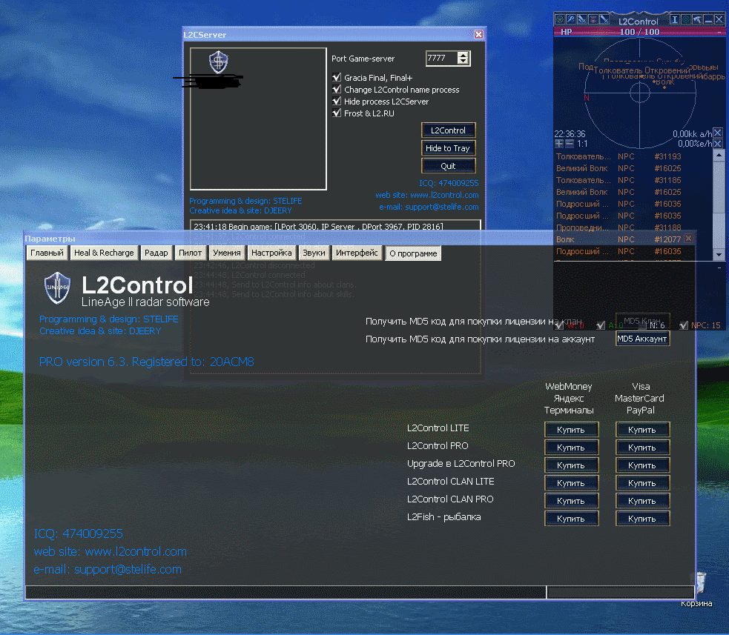
Task: Click the hammer settings icon in L2Control toolbar
Action: pos(697,19)
